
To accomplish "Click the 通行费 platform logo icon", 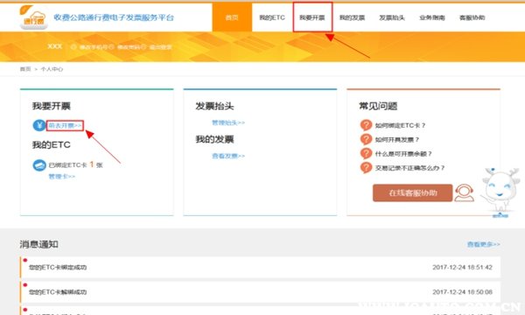I will [33, 17].
